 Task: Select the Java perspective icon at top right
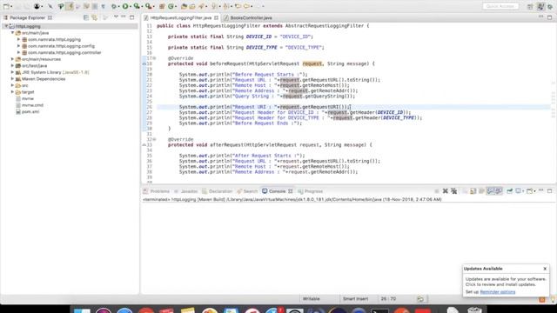(x=540, y=6)
